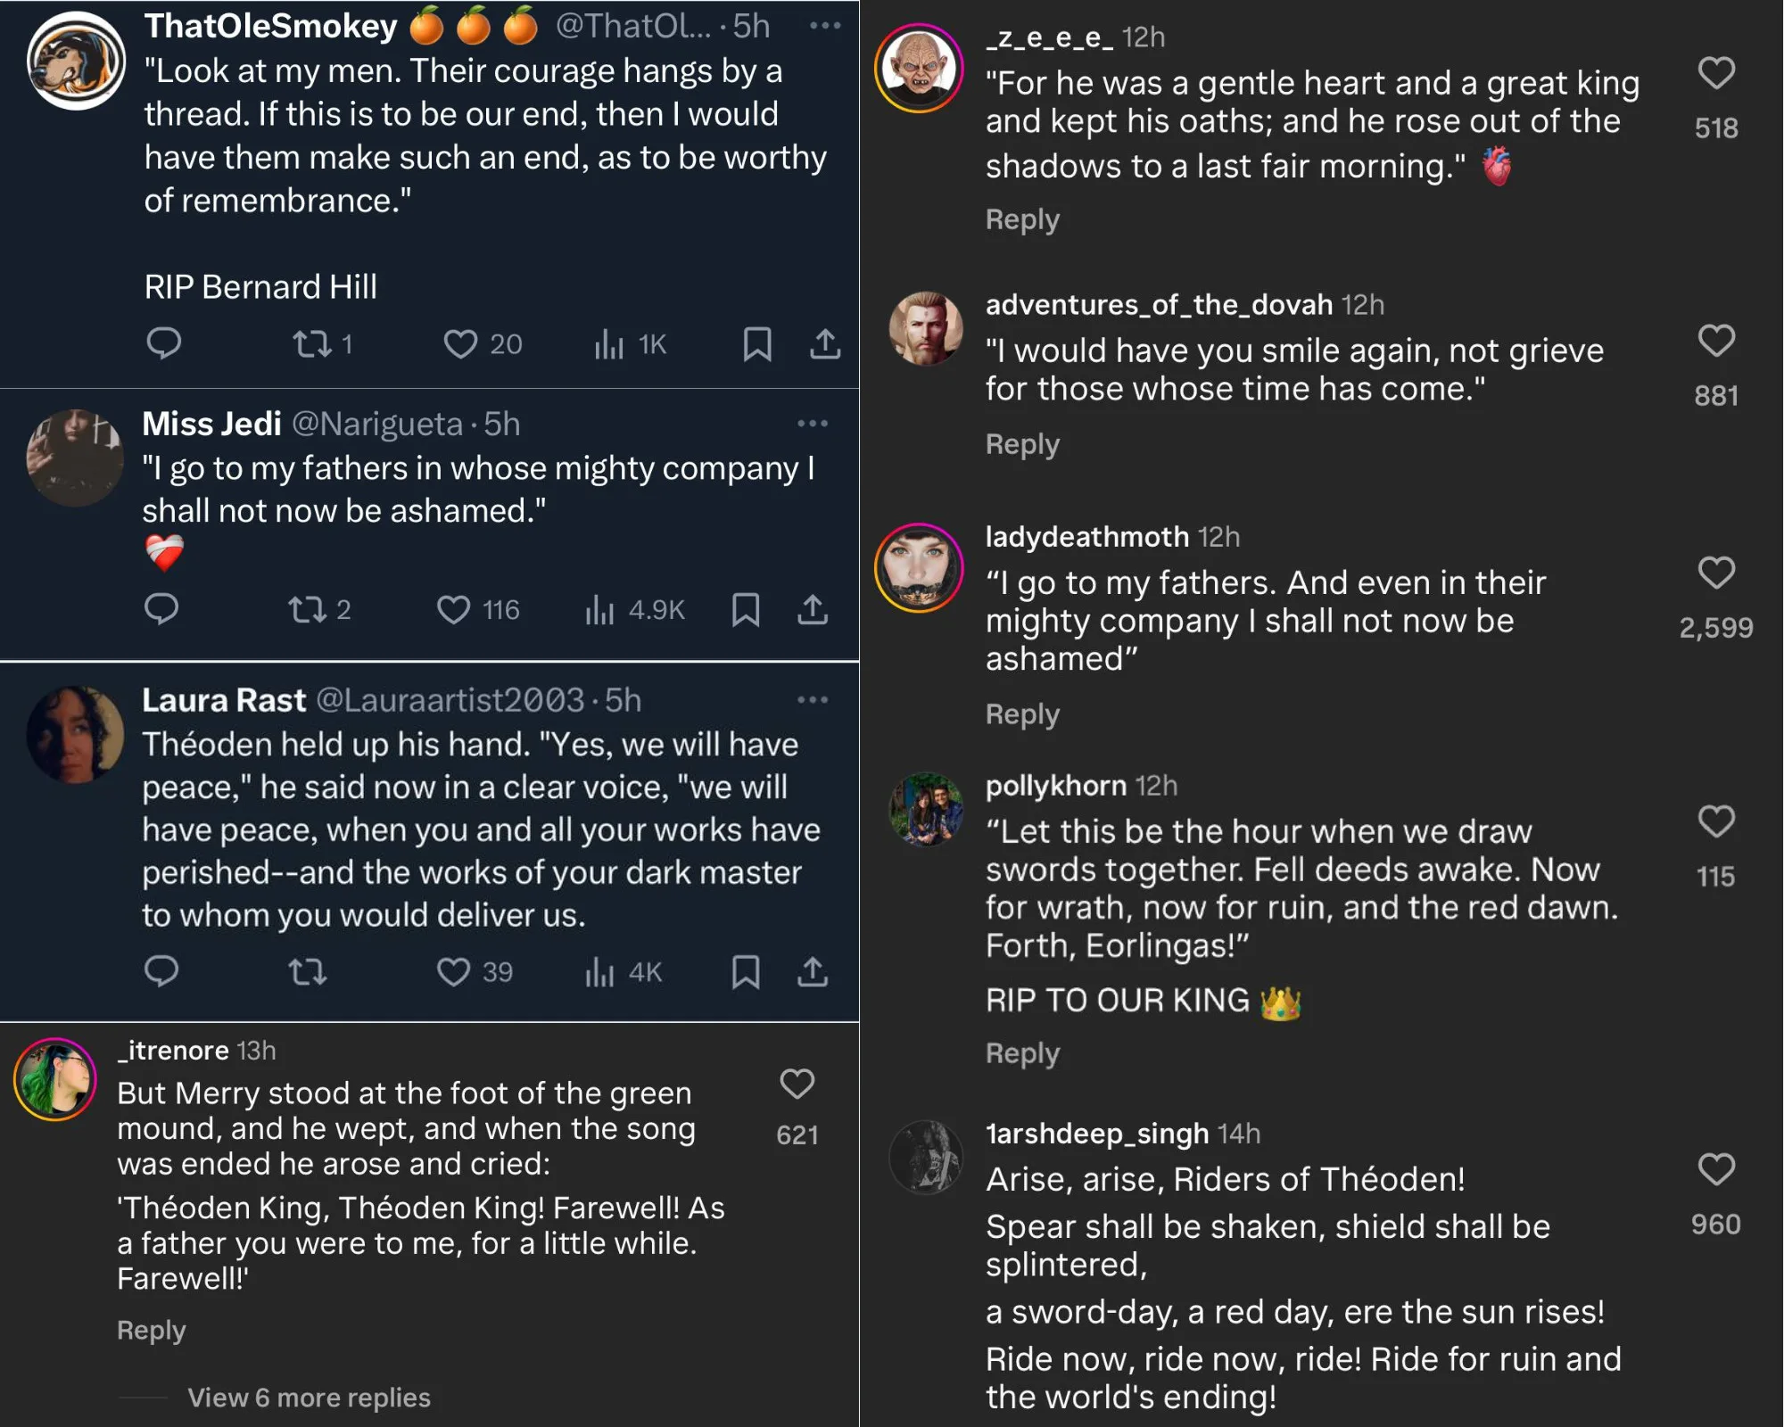Toggle like on Miss Jedi's tweet
Image resolution: width=1784 pixels, height=1427 pixels.
point(453,610)
